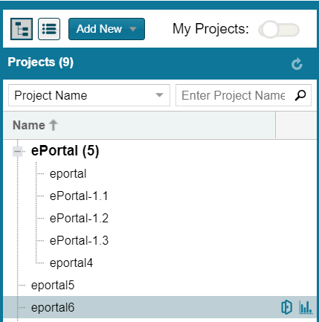Switch to tree view icon

click(x=22, y=29)
